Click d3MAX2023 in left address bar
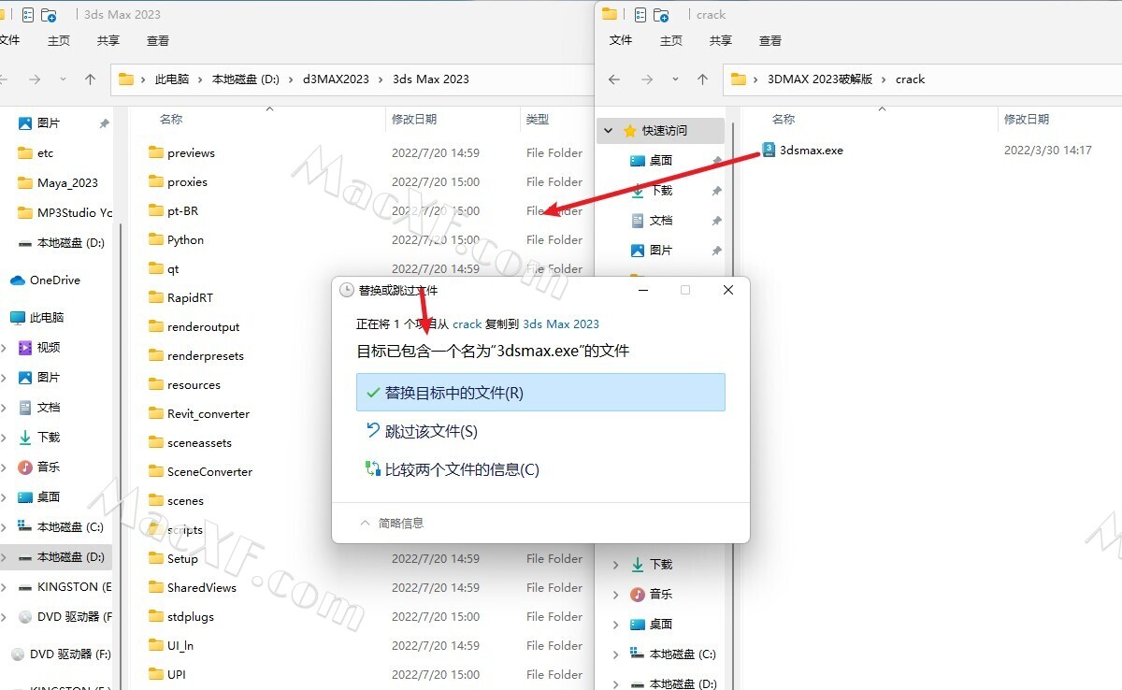Viewport: 1122px width, 690px height. click(336, 79)
